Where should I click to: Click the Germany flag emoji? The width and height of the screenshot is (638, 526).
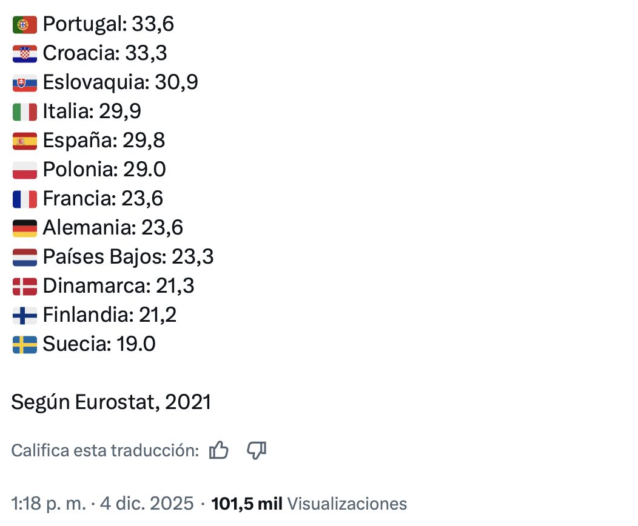[x=25, y=228]
